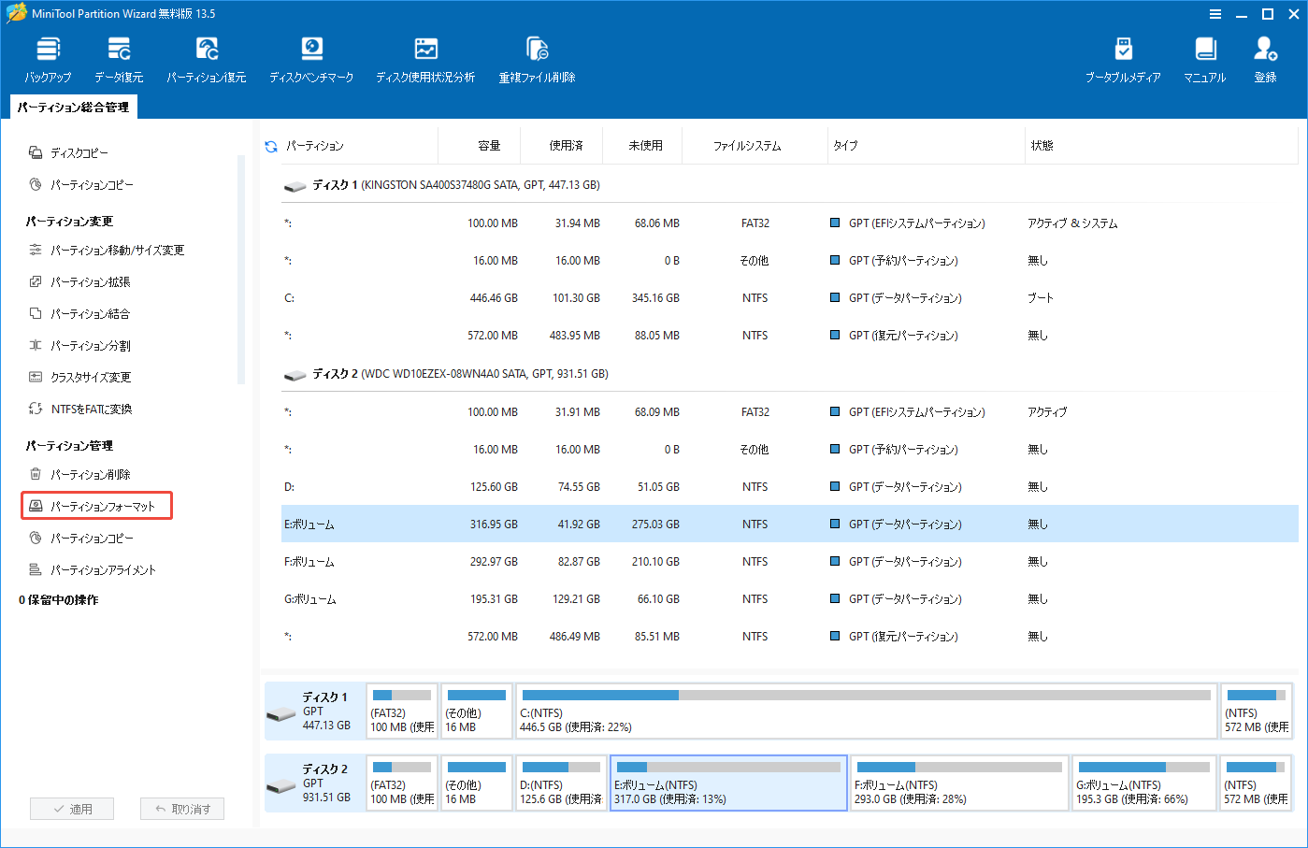The height and width of the screenshot is (848, 1308).
Task: Click the 取り消す undo button
Action: click(182, 808)
